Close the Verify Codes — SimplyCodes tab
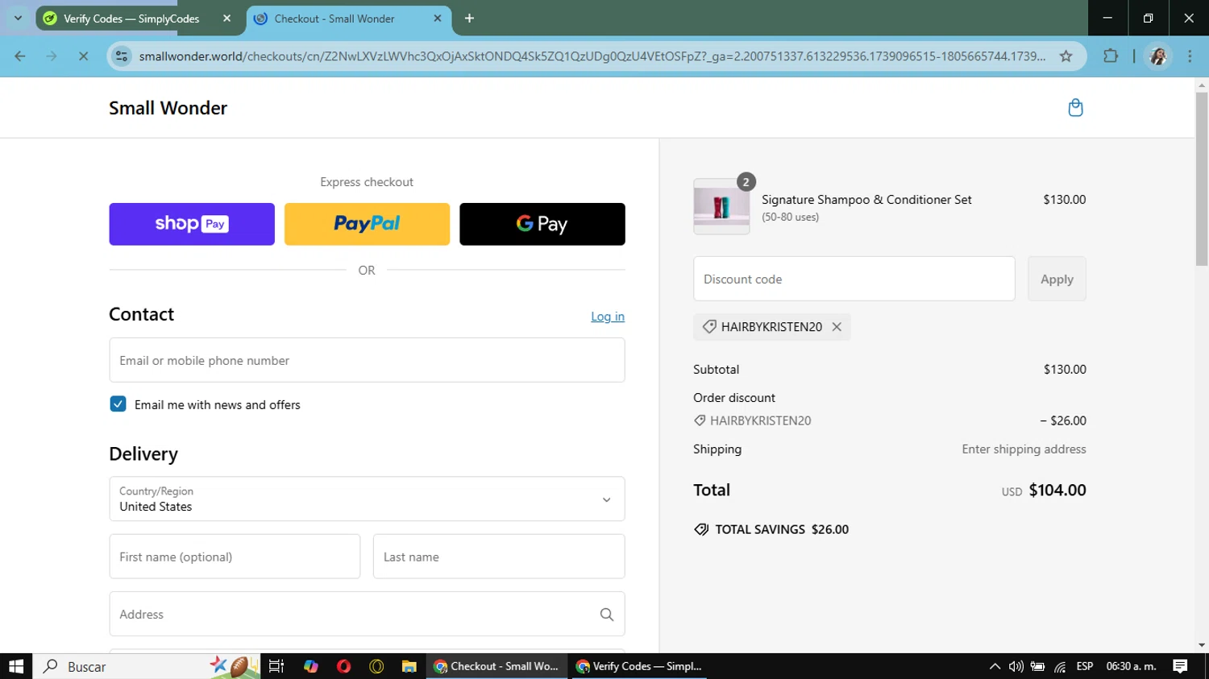 (226, 19)
